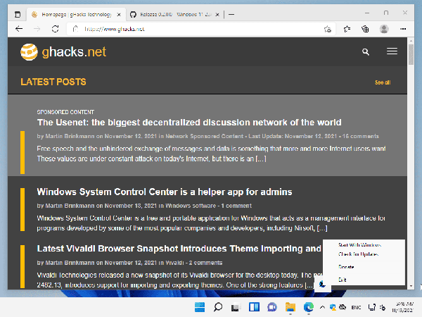422x317 pixels.
Task: Open the Settings and more ellipsis menu
Action: (403, 29)
